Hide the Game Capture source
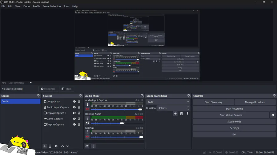Screen dimensions: 277x155 click(74, 119)
